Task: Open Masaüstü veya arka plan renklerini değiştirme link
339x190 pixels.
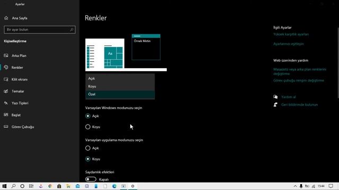Action: coord(300,72)
